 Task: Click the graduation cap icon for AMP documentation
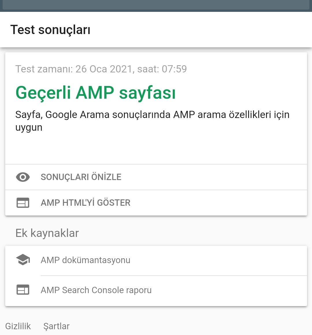(23, 260)
